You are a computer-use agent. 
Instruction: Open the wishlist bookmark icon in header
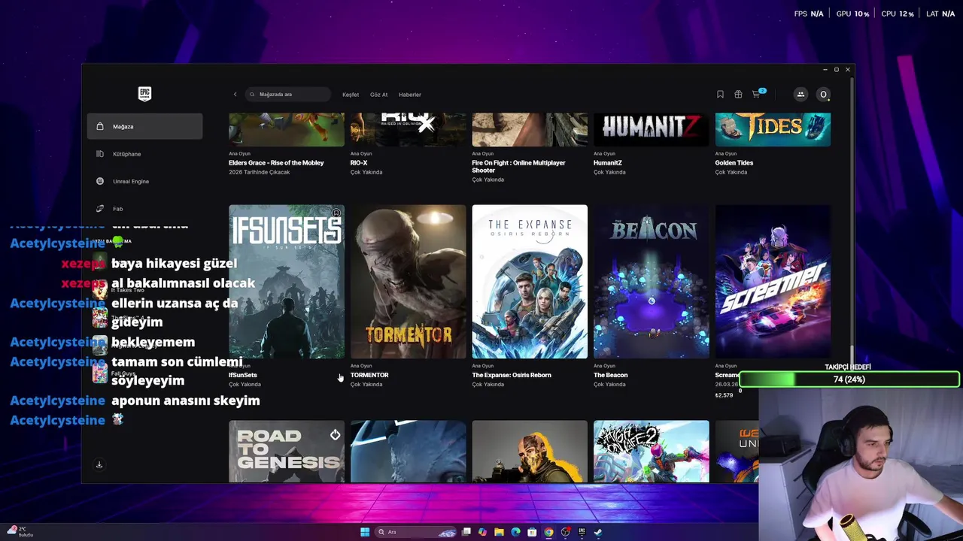(720, 95)
